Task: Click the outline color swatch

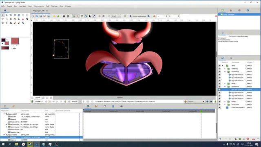Action: (3, 40)
